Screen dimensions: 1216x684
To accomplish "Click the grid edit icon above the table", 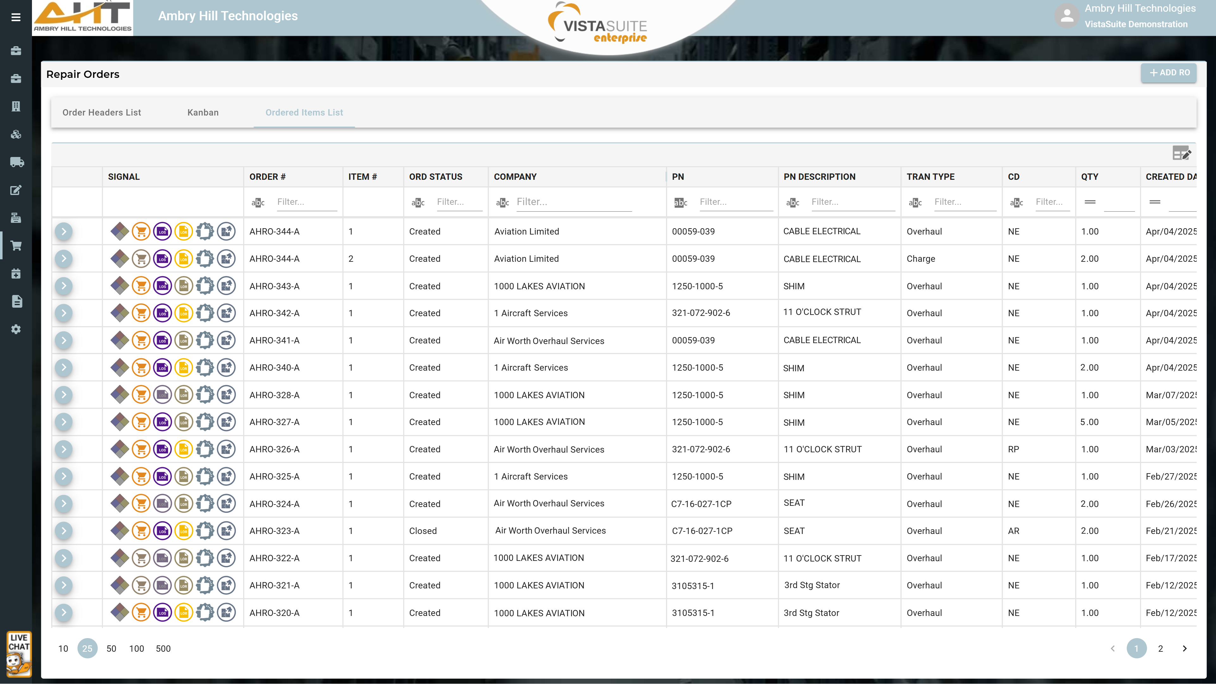I will pyautogui.click(x=1182, y=153).
